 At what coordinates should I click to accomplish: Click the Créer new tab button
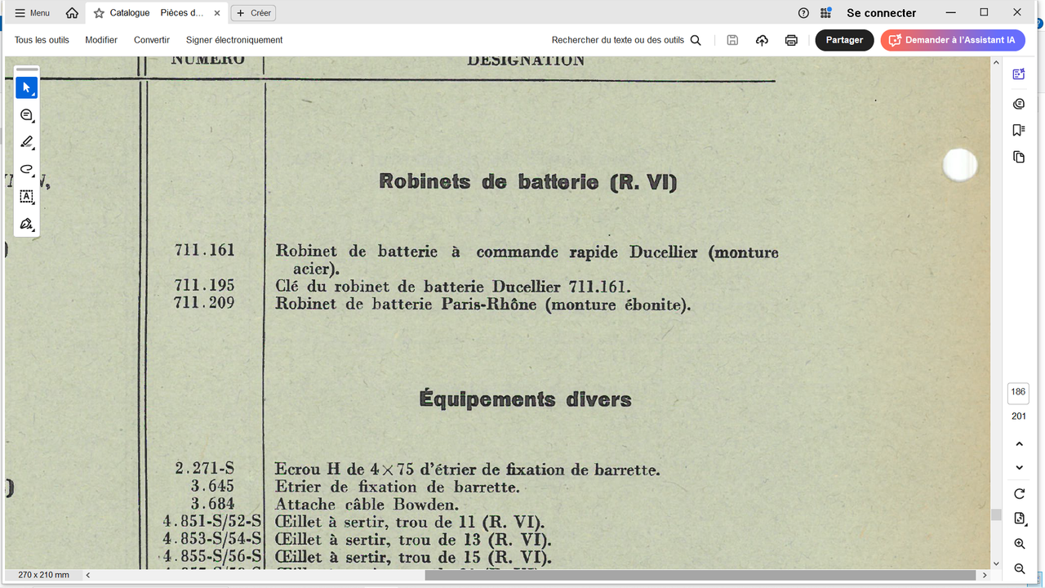[x=253, y=13]
